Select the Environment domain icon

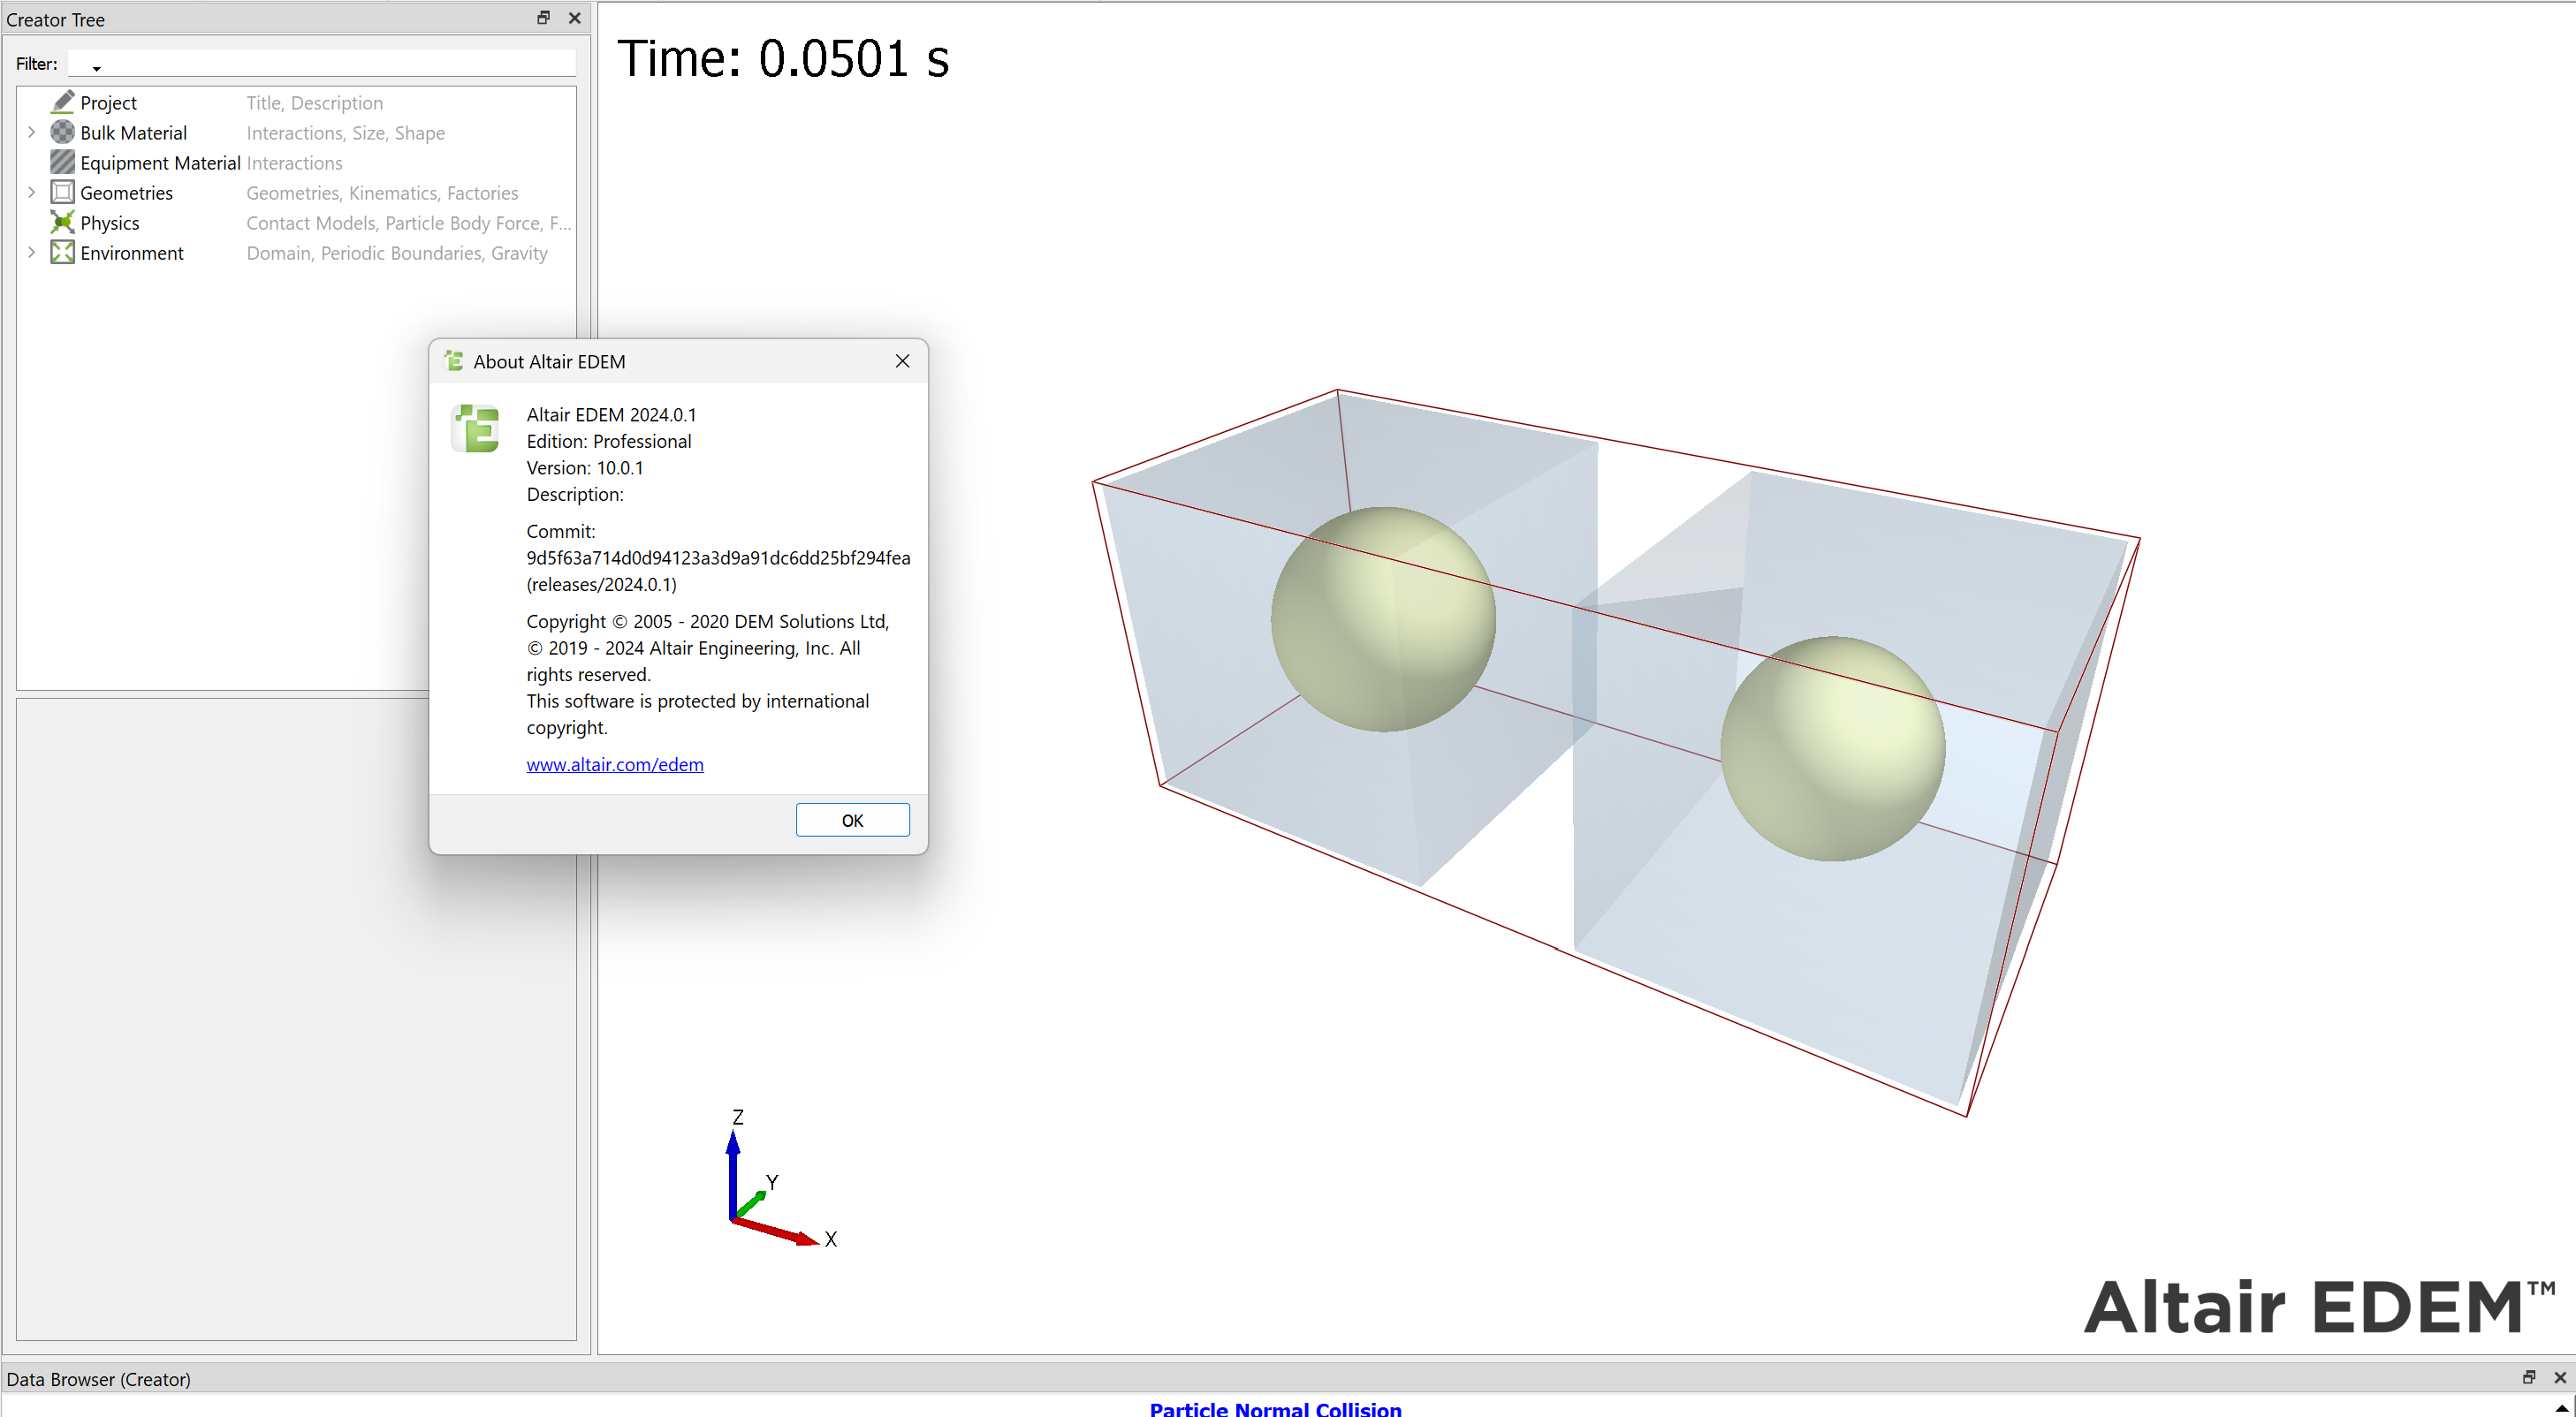coord(62,252)
